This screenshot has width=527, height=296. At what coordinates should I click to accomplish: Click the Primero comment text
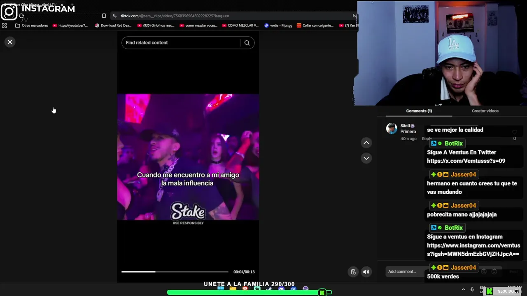[x=408, y=132]
